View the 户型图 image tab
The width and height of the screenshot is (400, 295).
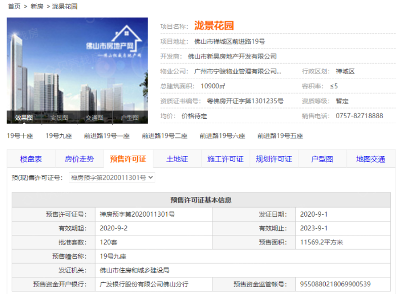[130, 118]
